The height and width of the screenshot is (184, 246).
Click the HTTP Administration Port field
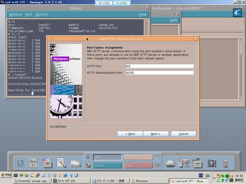coord(159,73)
